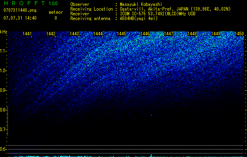Click the Receiving antenna label
The image size is (247, 157).
click(90, 18)
